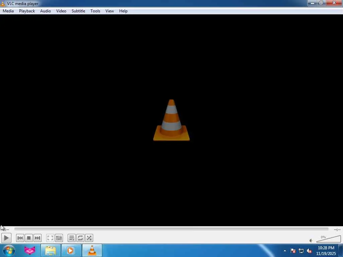Open the Help menu
343x257 pixels.
[123, 11]
